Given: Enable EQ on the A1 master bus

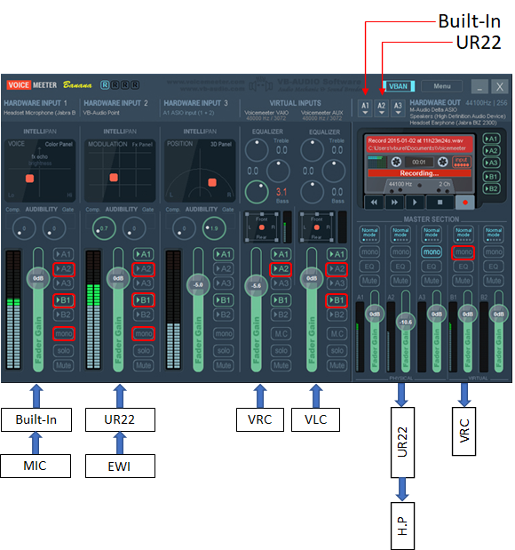Looking at the screenshot, I should 369,267.
